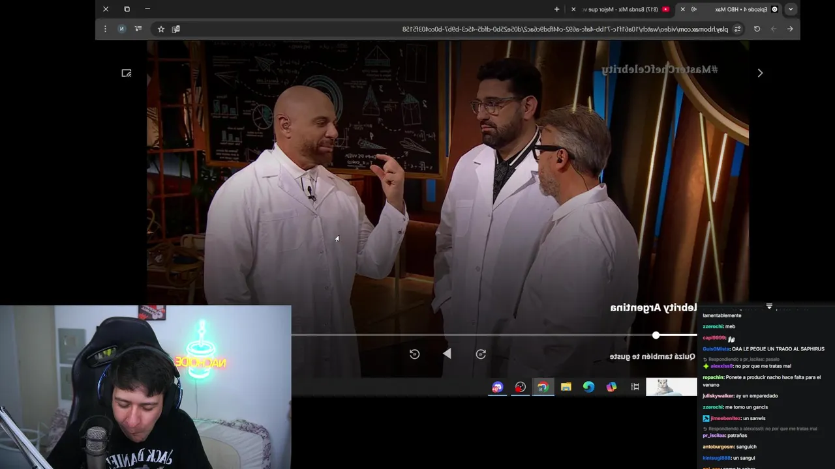
Task: Expand the tab search dropdown arrow
Action: click(791, 9)
